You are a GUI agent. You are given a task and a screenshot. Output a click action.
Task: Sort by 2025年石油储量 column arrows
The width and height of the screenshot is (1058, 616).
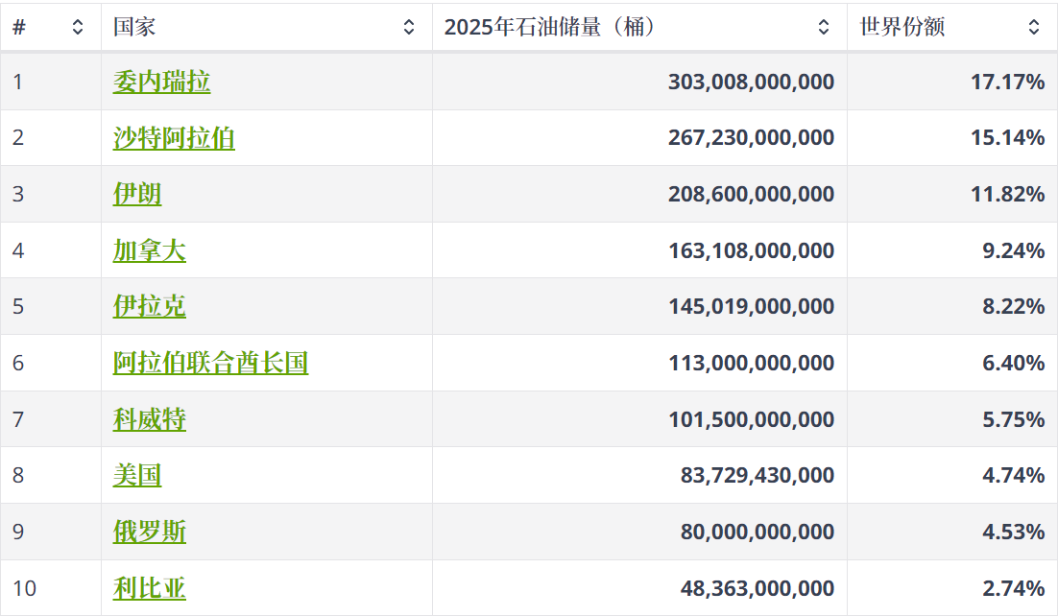(824, 27)
